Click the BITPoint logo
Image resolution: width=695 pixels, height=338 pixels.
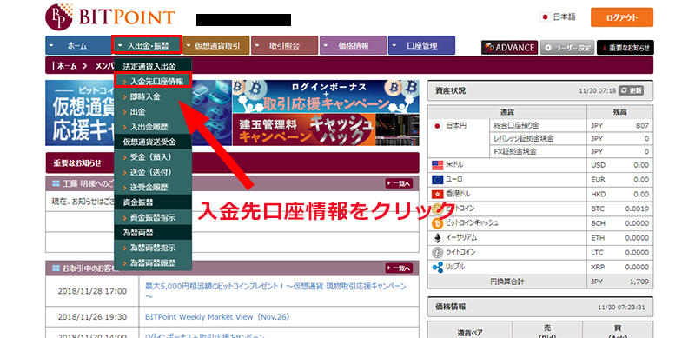110,17
